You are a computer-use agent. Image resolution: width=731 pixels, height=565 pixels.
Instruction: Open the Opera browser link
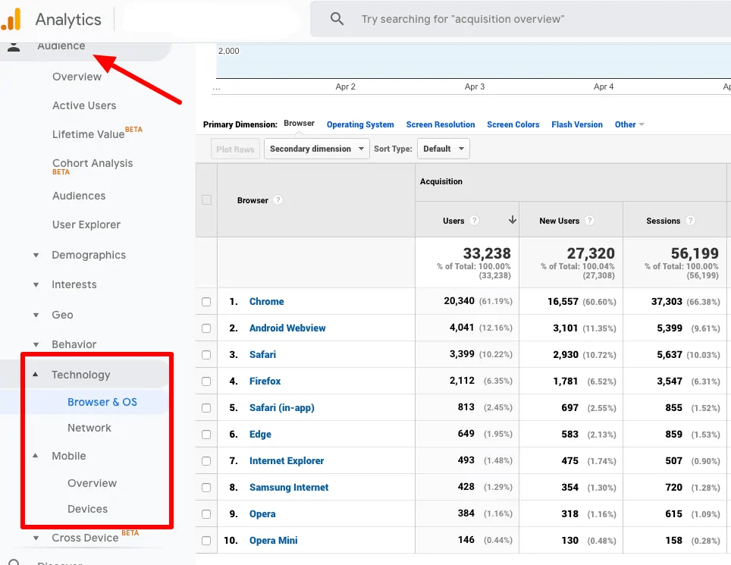click(x=262, y=514)
